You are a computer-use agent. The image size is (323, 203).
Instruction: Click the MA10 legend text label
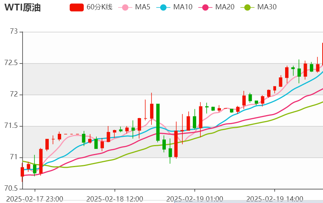click(x=182, y=7)
